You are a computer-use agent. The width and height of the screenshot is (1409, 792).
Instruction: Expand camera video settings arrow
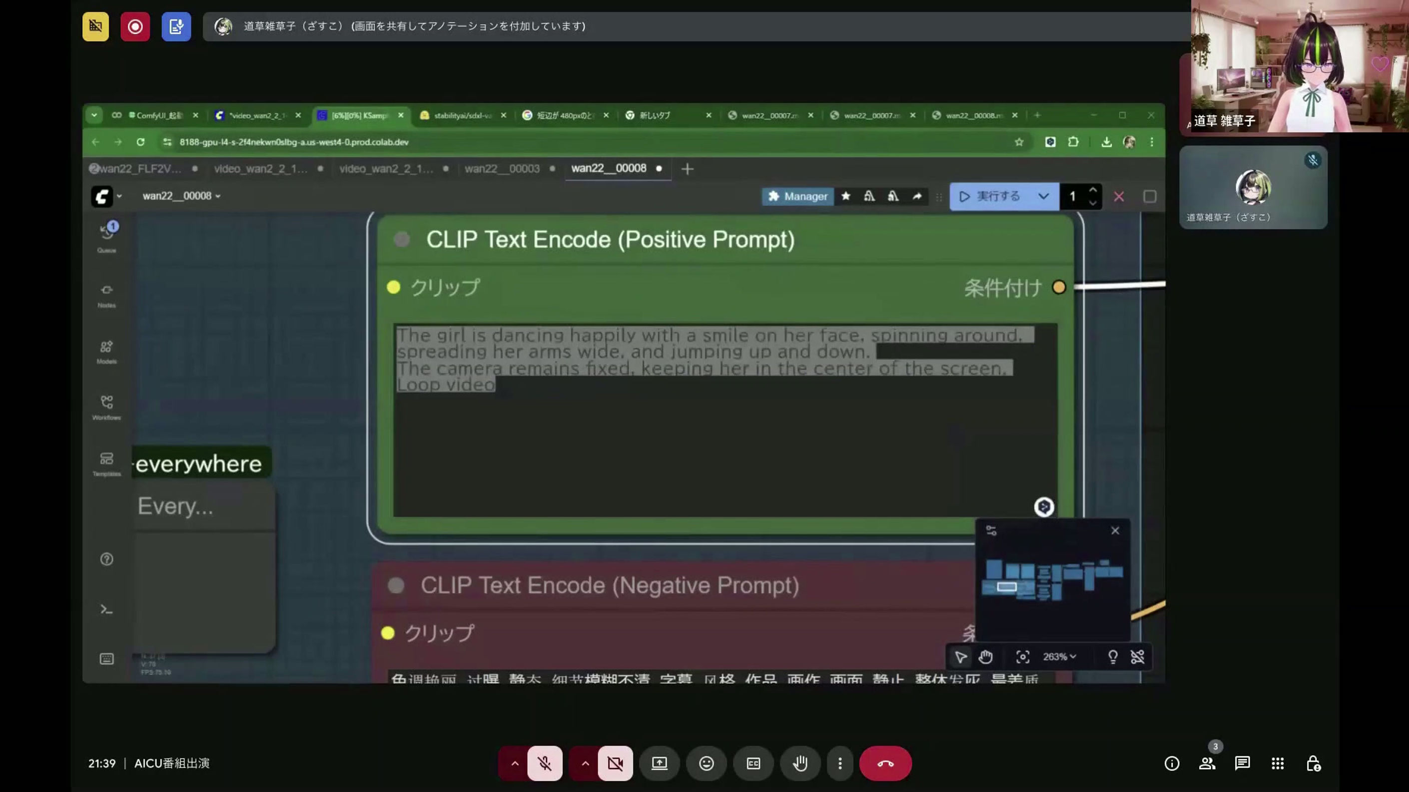click(585, 763)
